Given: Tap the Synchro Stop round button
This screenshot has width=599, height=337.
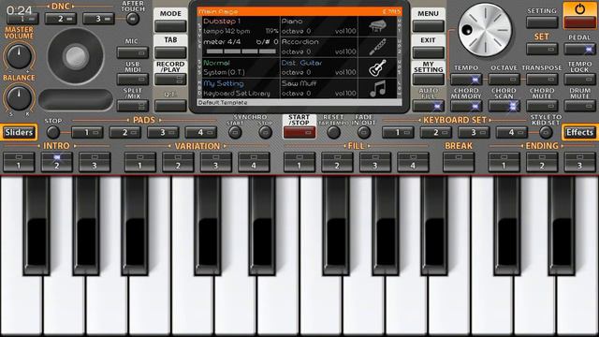Looking at the screenshot, I should (265, 133).
